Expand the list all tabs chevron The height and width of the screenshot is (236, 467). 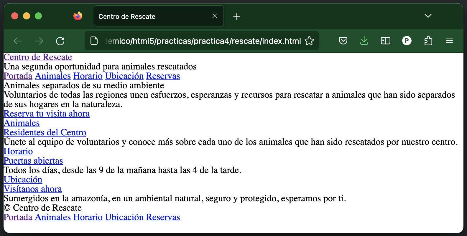[428, 16]
